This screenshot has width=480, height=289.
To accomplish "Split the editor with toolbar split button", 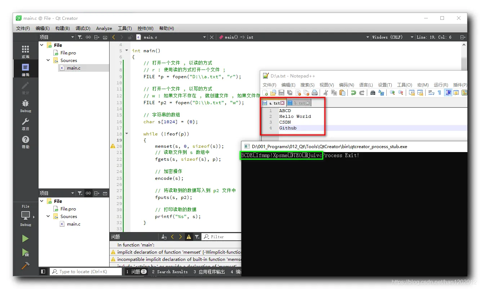I will (463, 37).
